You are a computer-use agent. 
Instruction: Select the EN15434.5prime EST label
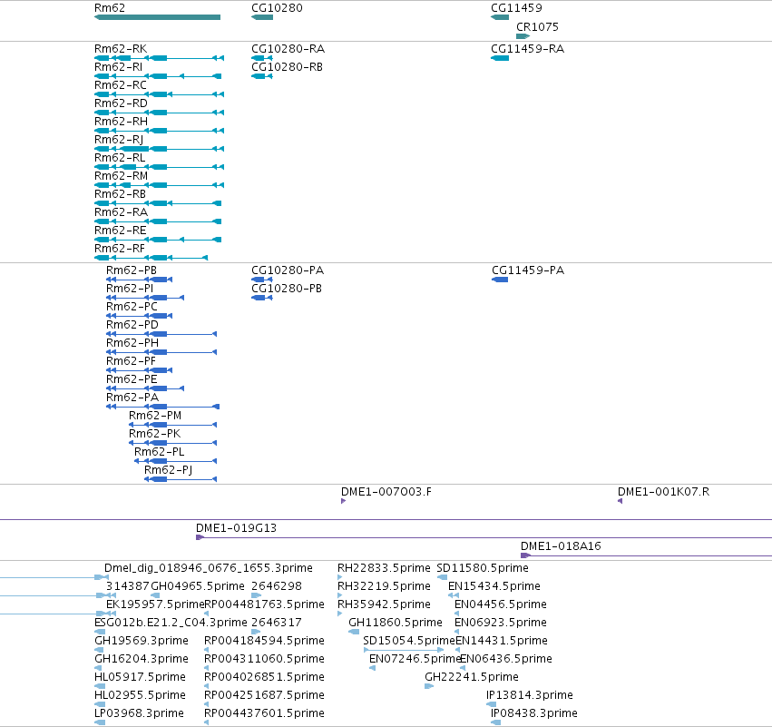coord(493,586)
